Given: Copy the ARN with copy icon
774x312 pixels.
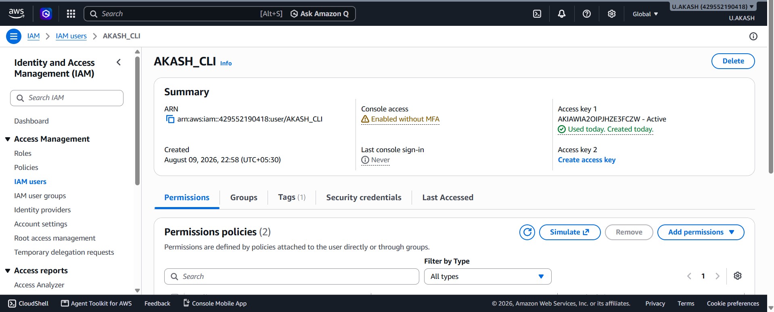Looking at the screenshot, I should 170,119.
